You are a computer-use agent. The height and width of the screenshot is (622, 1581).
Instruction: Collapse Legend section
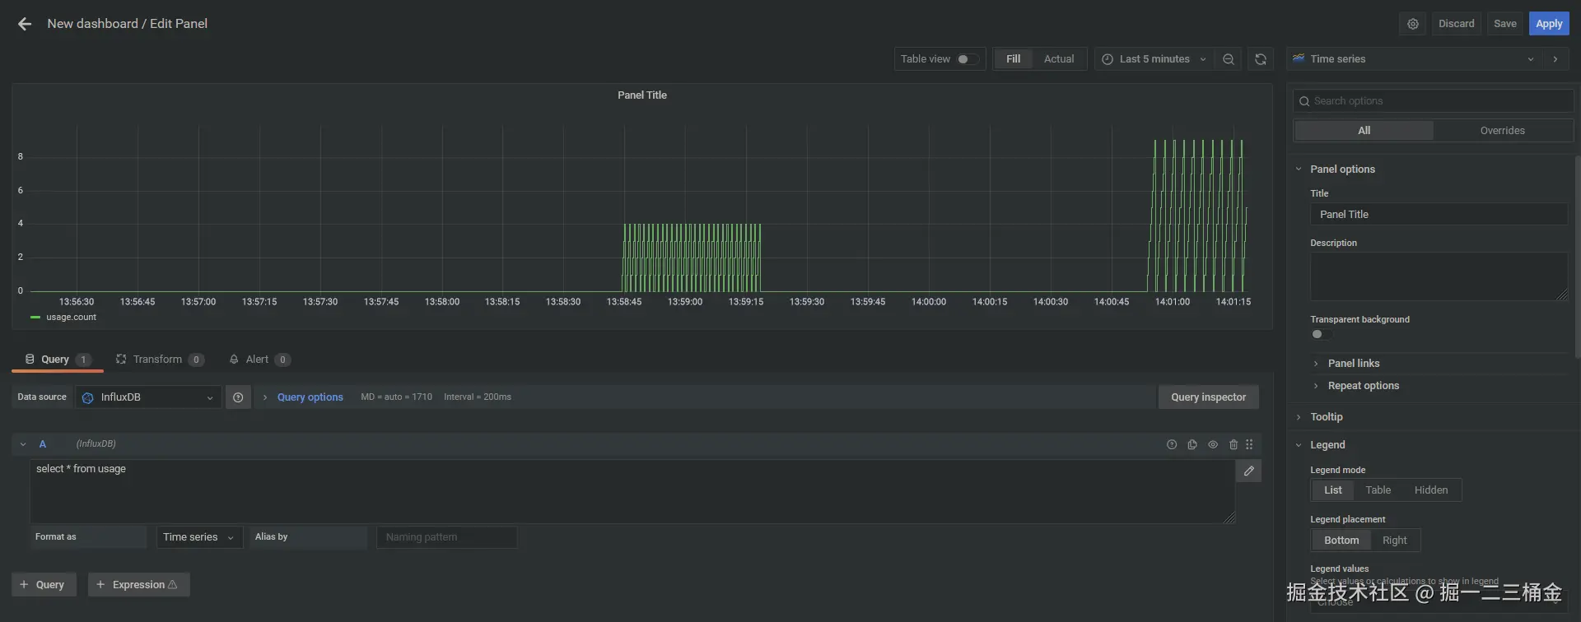point(1327,445)
